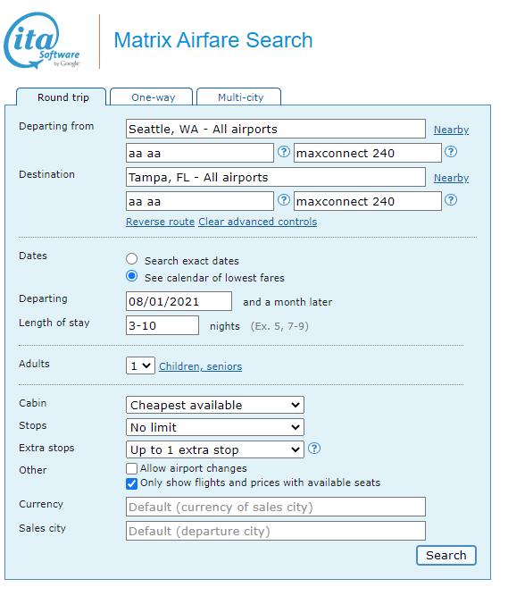The image size is (508, 596).
Task: Open help icon beside departure routing codes
Action: pyautogui.click(x=284, y=152)
